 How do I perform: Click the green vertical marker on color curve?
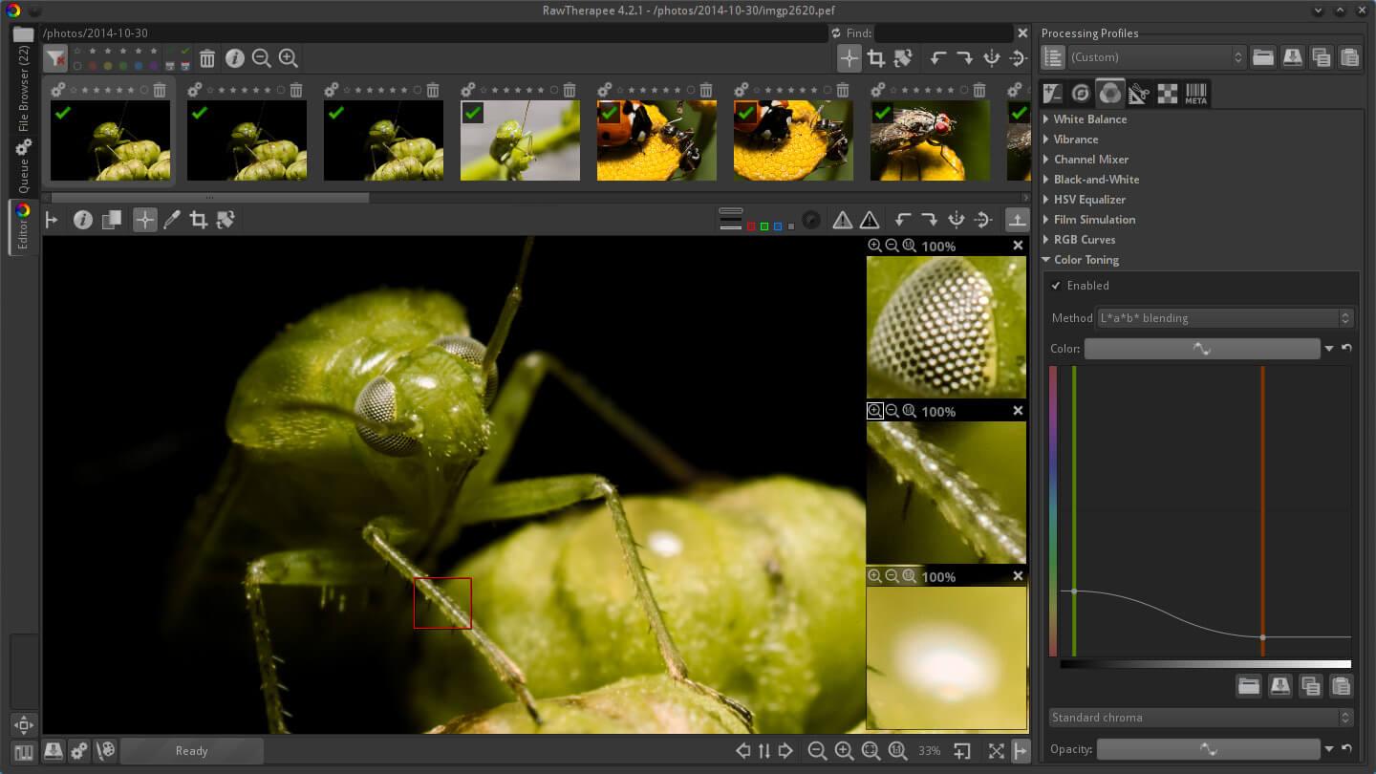click(1074, 478)
